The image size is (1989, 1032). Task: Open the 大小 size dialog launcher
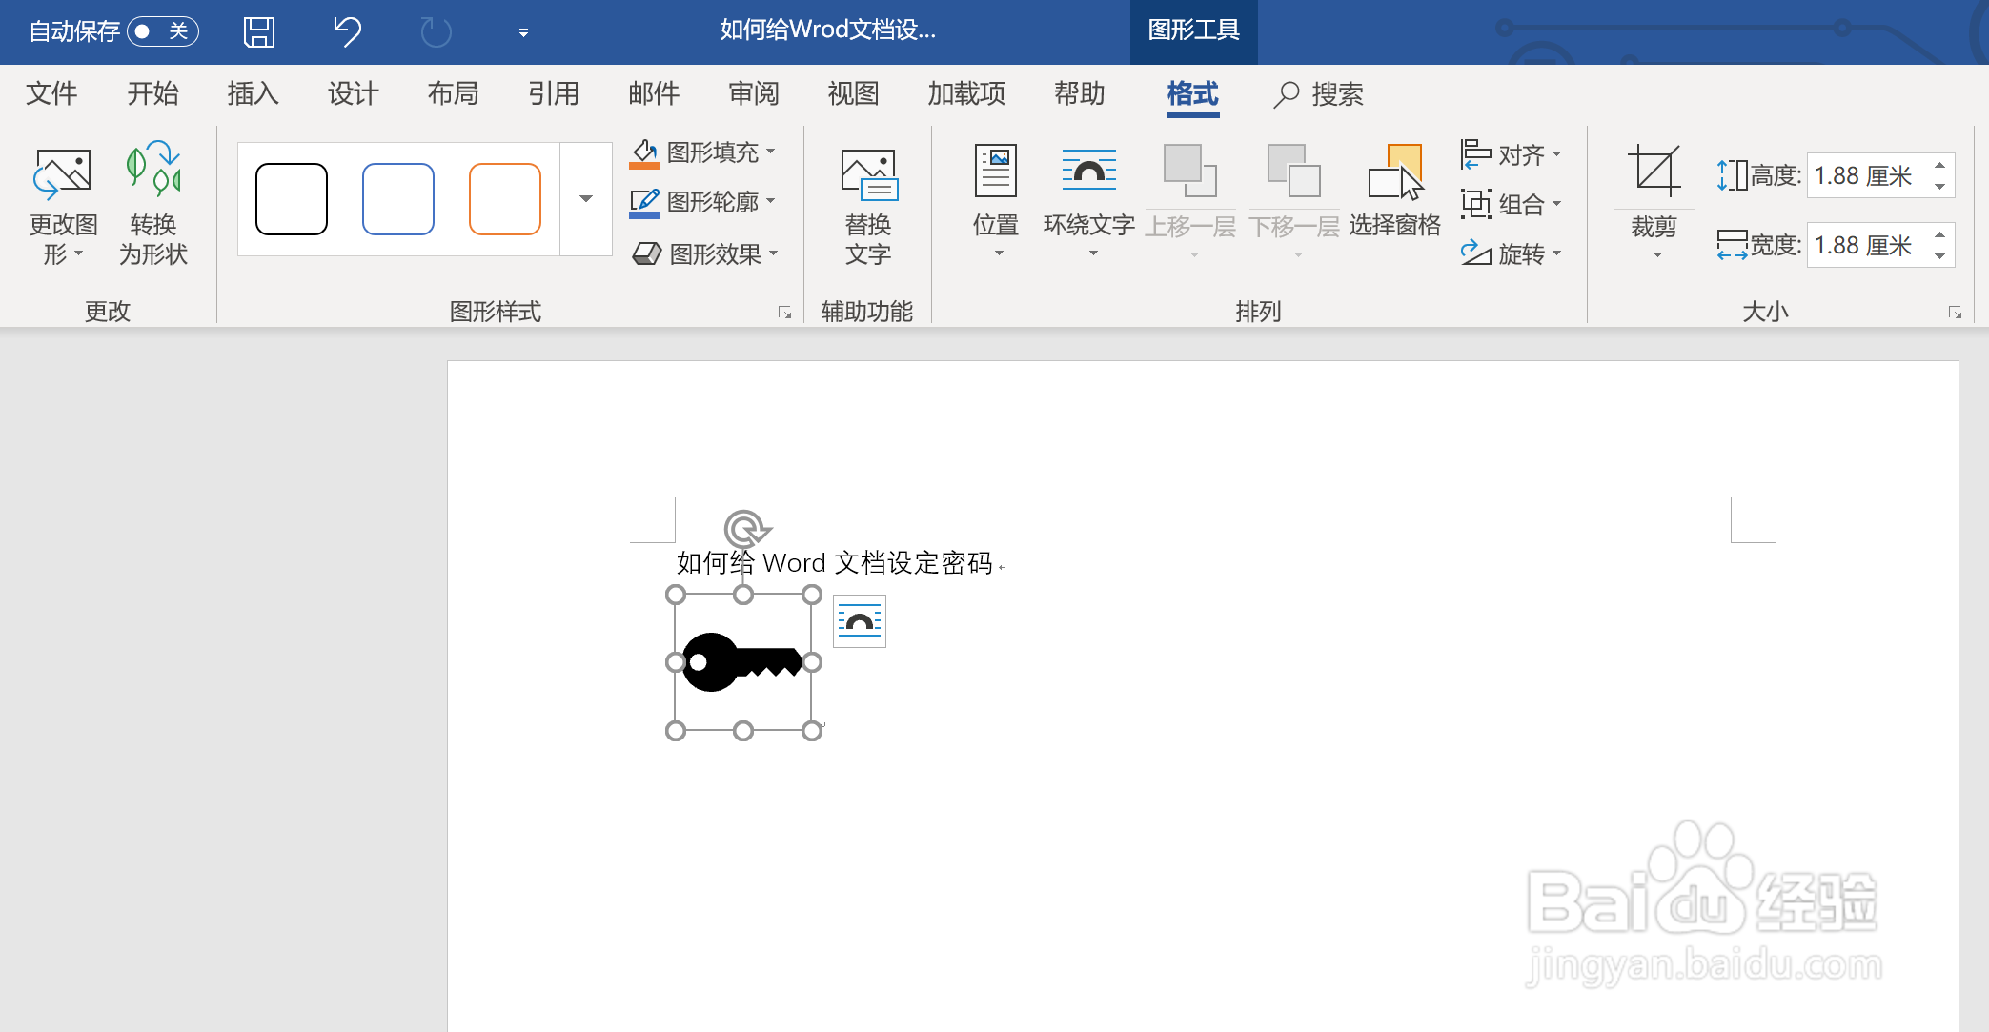pyautogui.click(x=1955, y=313)
